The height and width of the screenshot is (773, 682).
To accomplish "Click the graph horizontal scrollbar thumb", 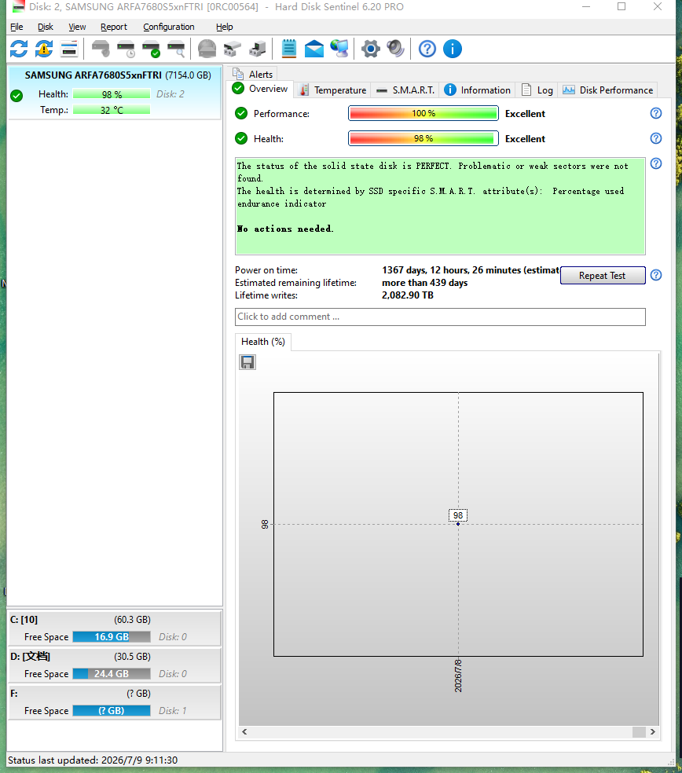I will pyautogui.click(x=639, y=732).
